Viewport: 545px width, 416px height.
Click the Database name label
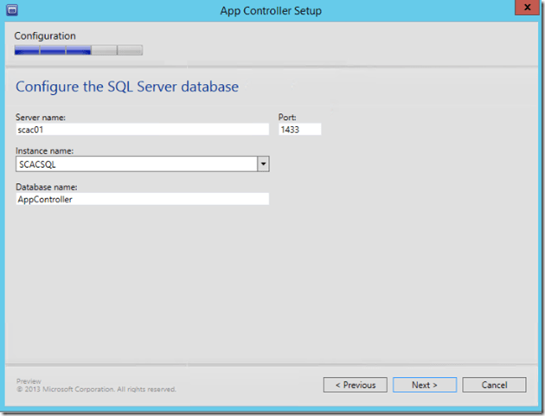(x=47, y=186)
